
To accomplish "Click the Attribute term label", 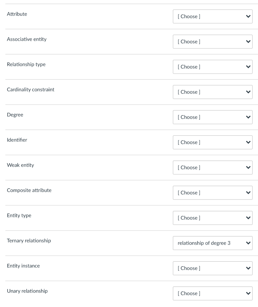I will [17, 14].
